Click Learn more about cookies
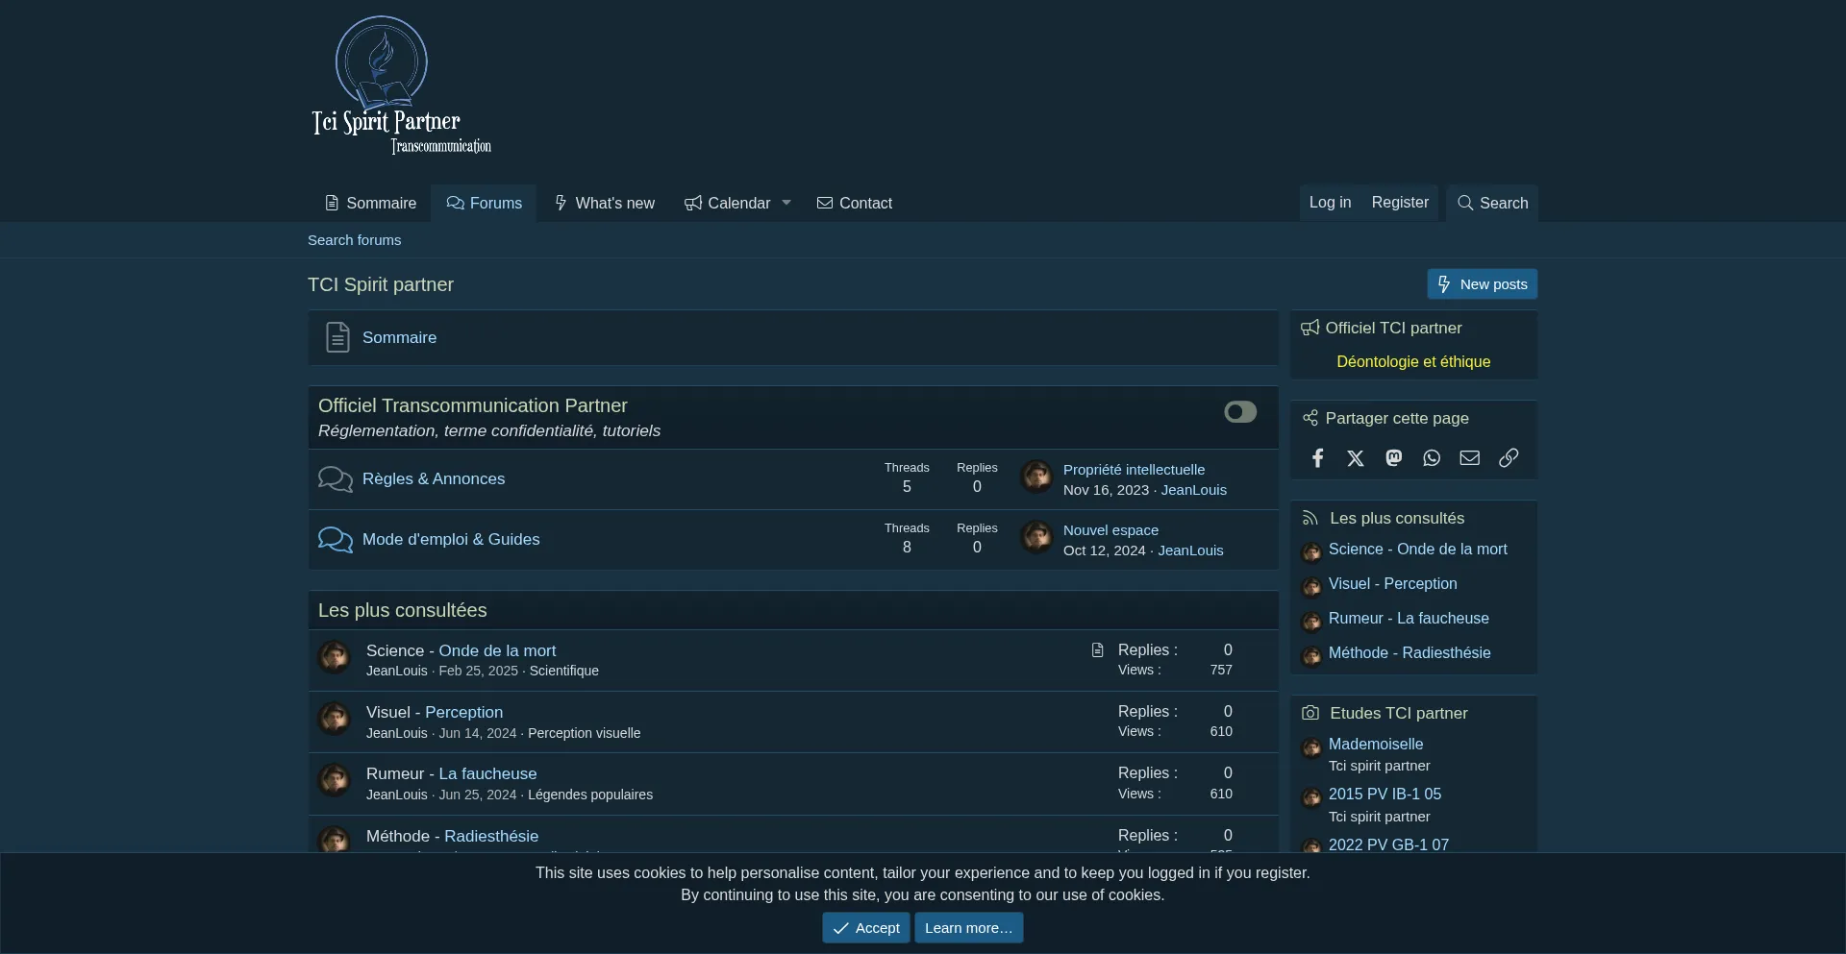The image size is (1846, 954). (x=968, y=928)
